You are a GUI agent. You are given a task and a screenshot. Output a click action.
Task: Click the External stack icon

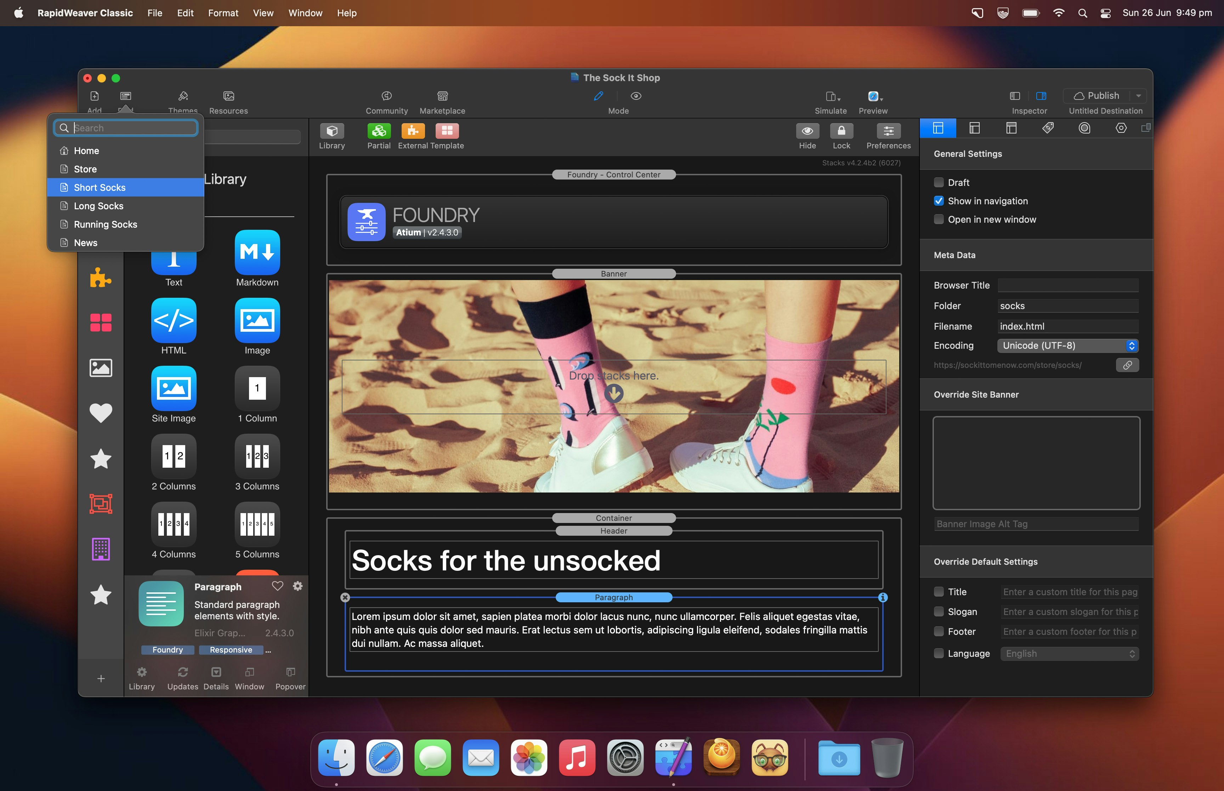(x=413, y=131)
